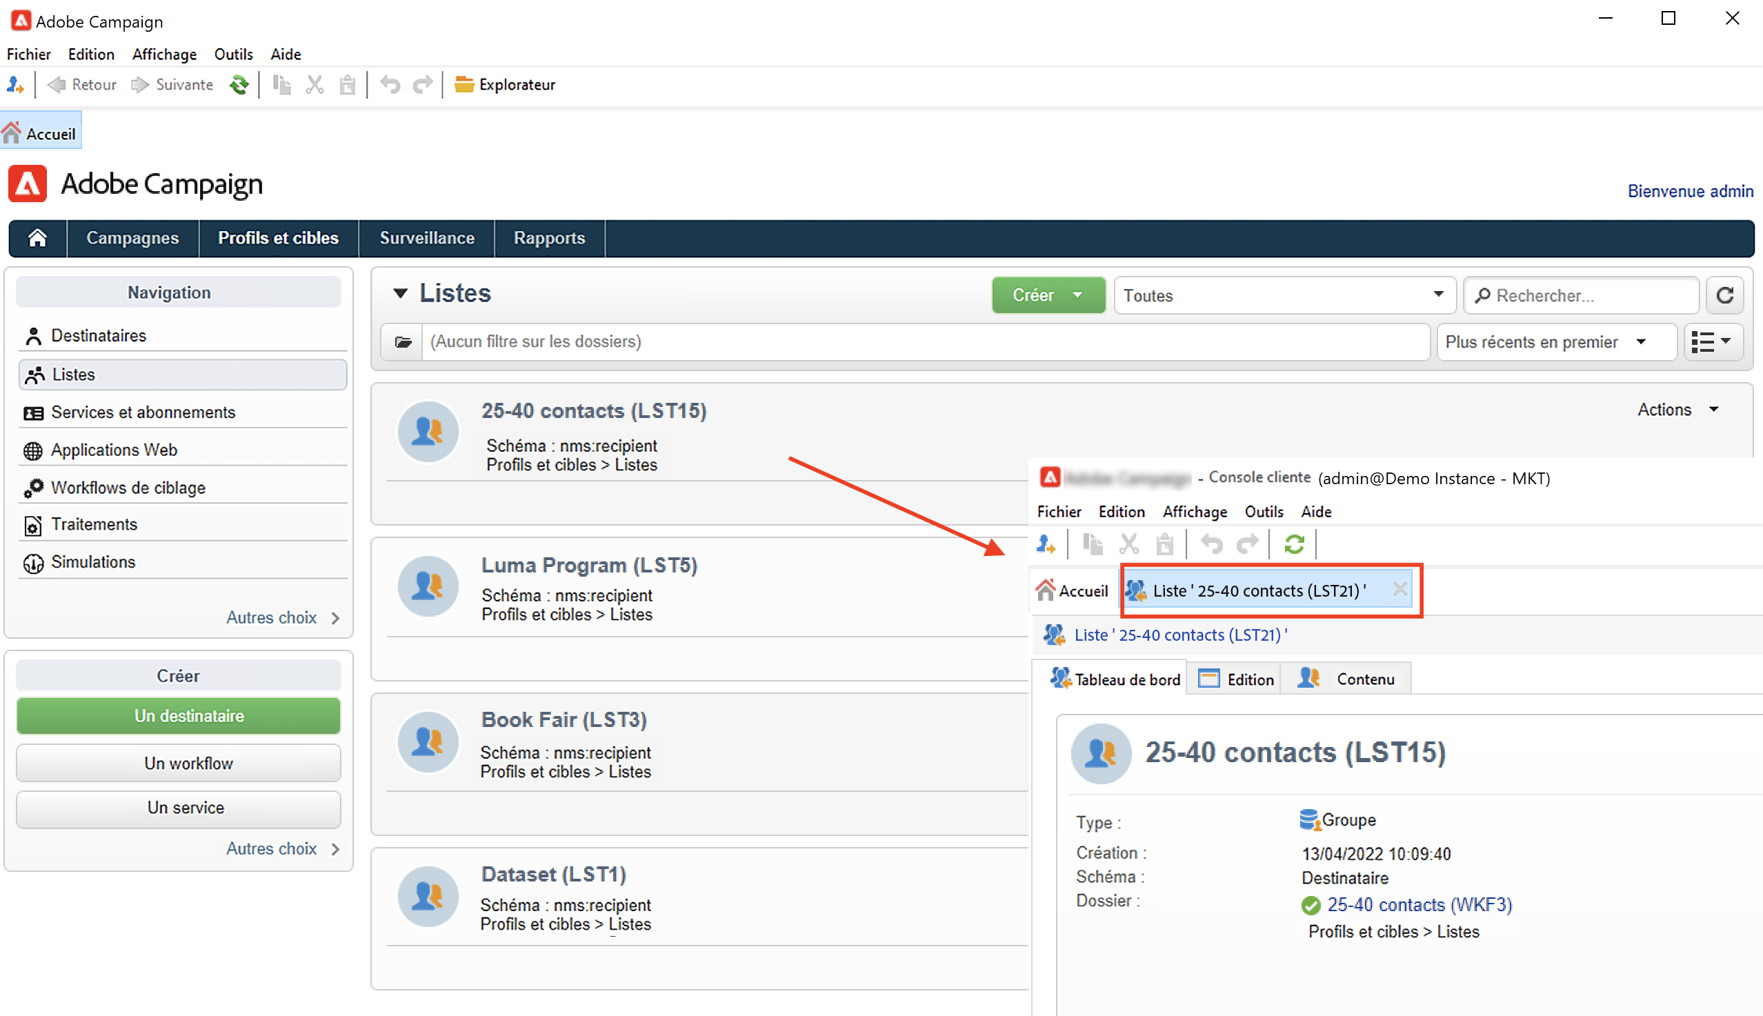Click the folder filter icon beside dossier field
The width and height of the screenshot is (1763, 1016).
(x=403, y=342)
